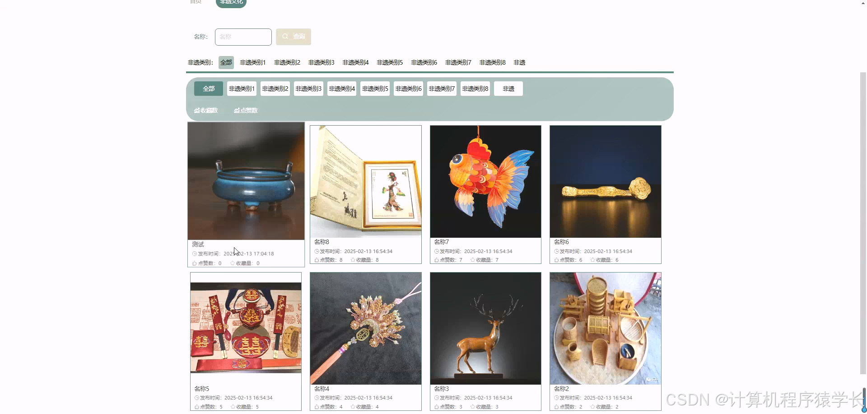Open the shadow puppet 名称8 thumbnail
867x414 pixels.
tap(366, 182)
